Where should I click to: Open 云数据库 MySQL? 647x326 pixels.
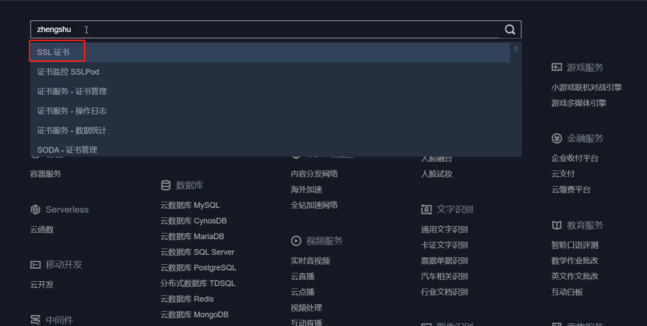(x=190, y=205)
